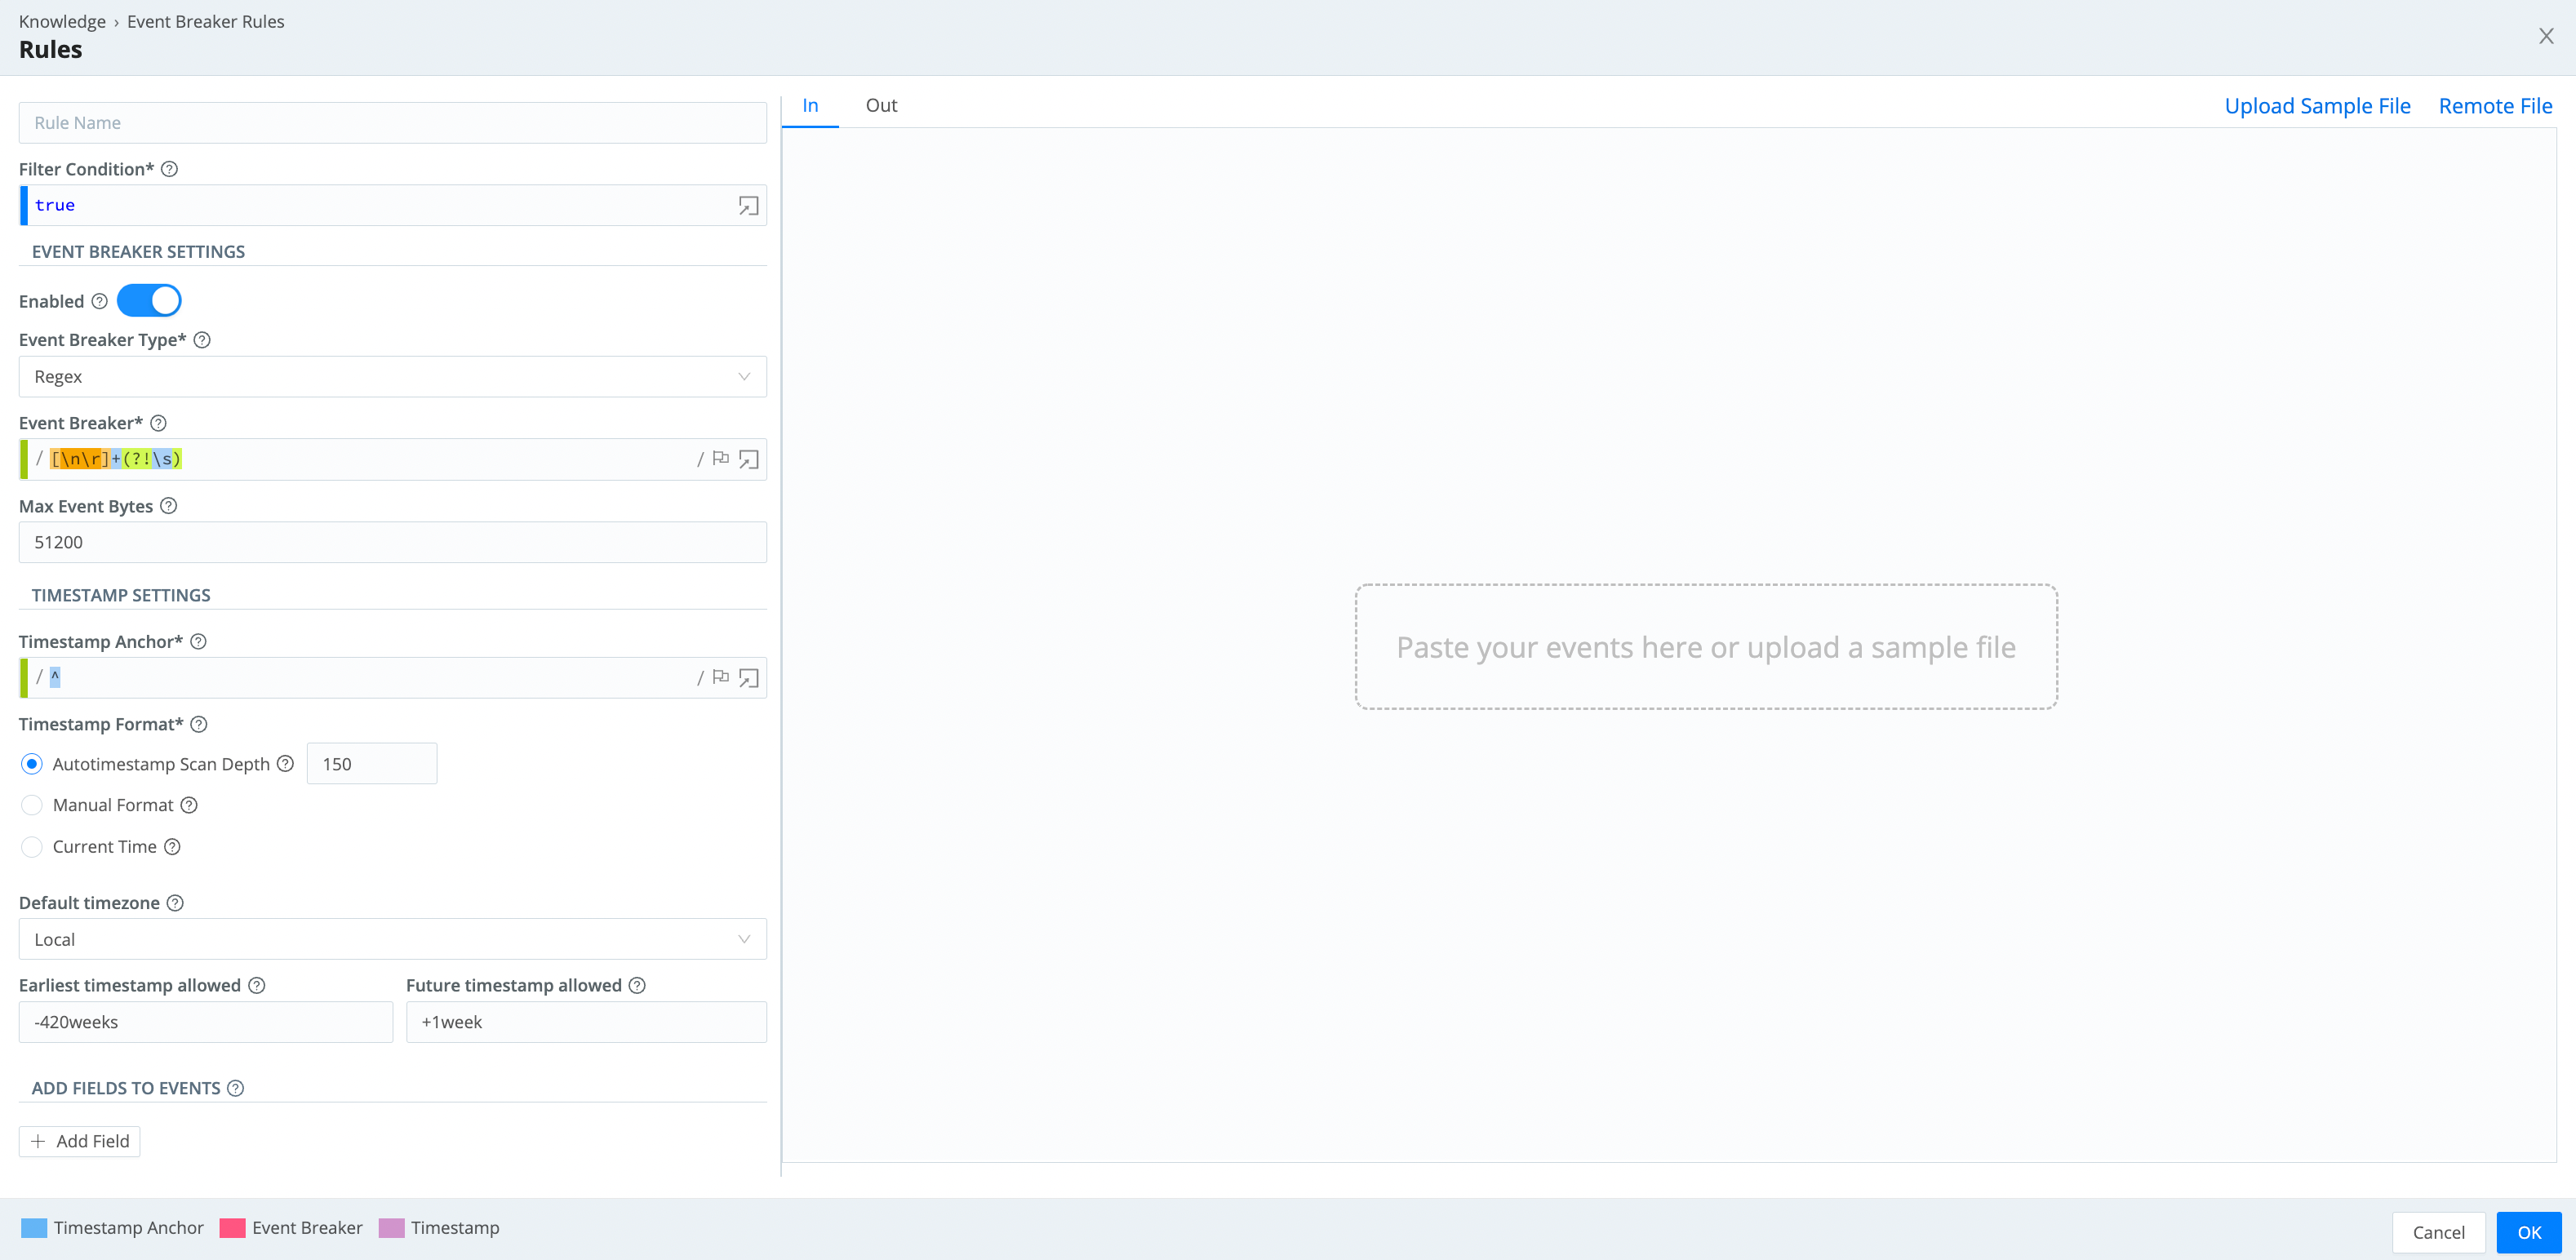Open the Event Breaker pattern in expanded editor
The height and width of the screenshot is (1260, 2576).
749,459
